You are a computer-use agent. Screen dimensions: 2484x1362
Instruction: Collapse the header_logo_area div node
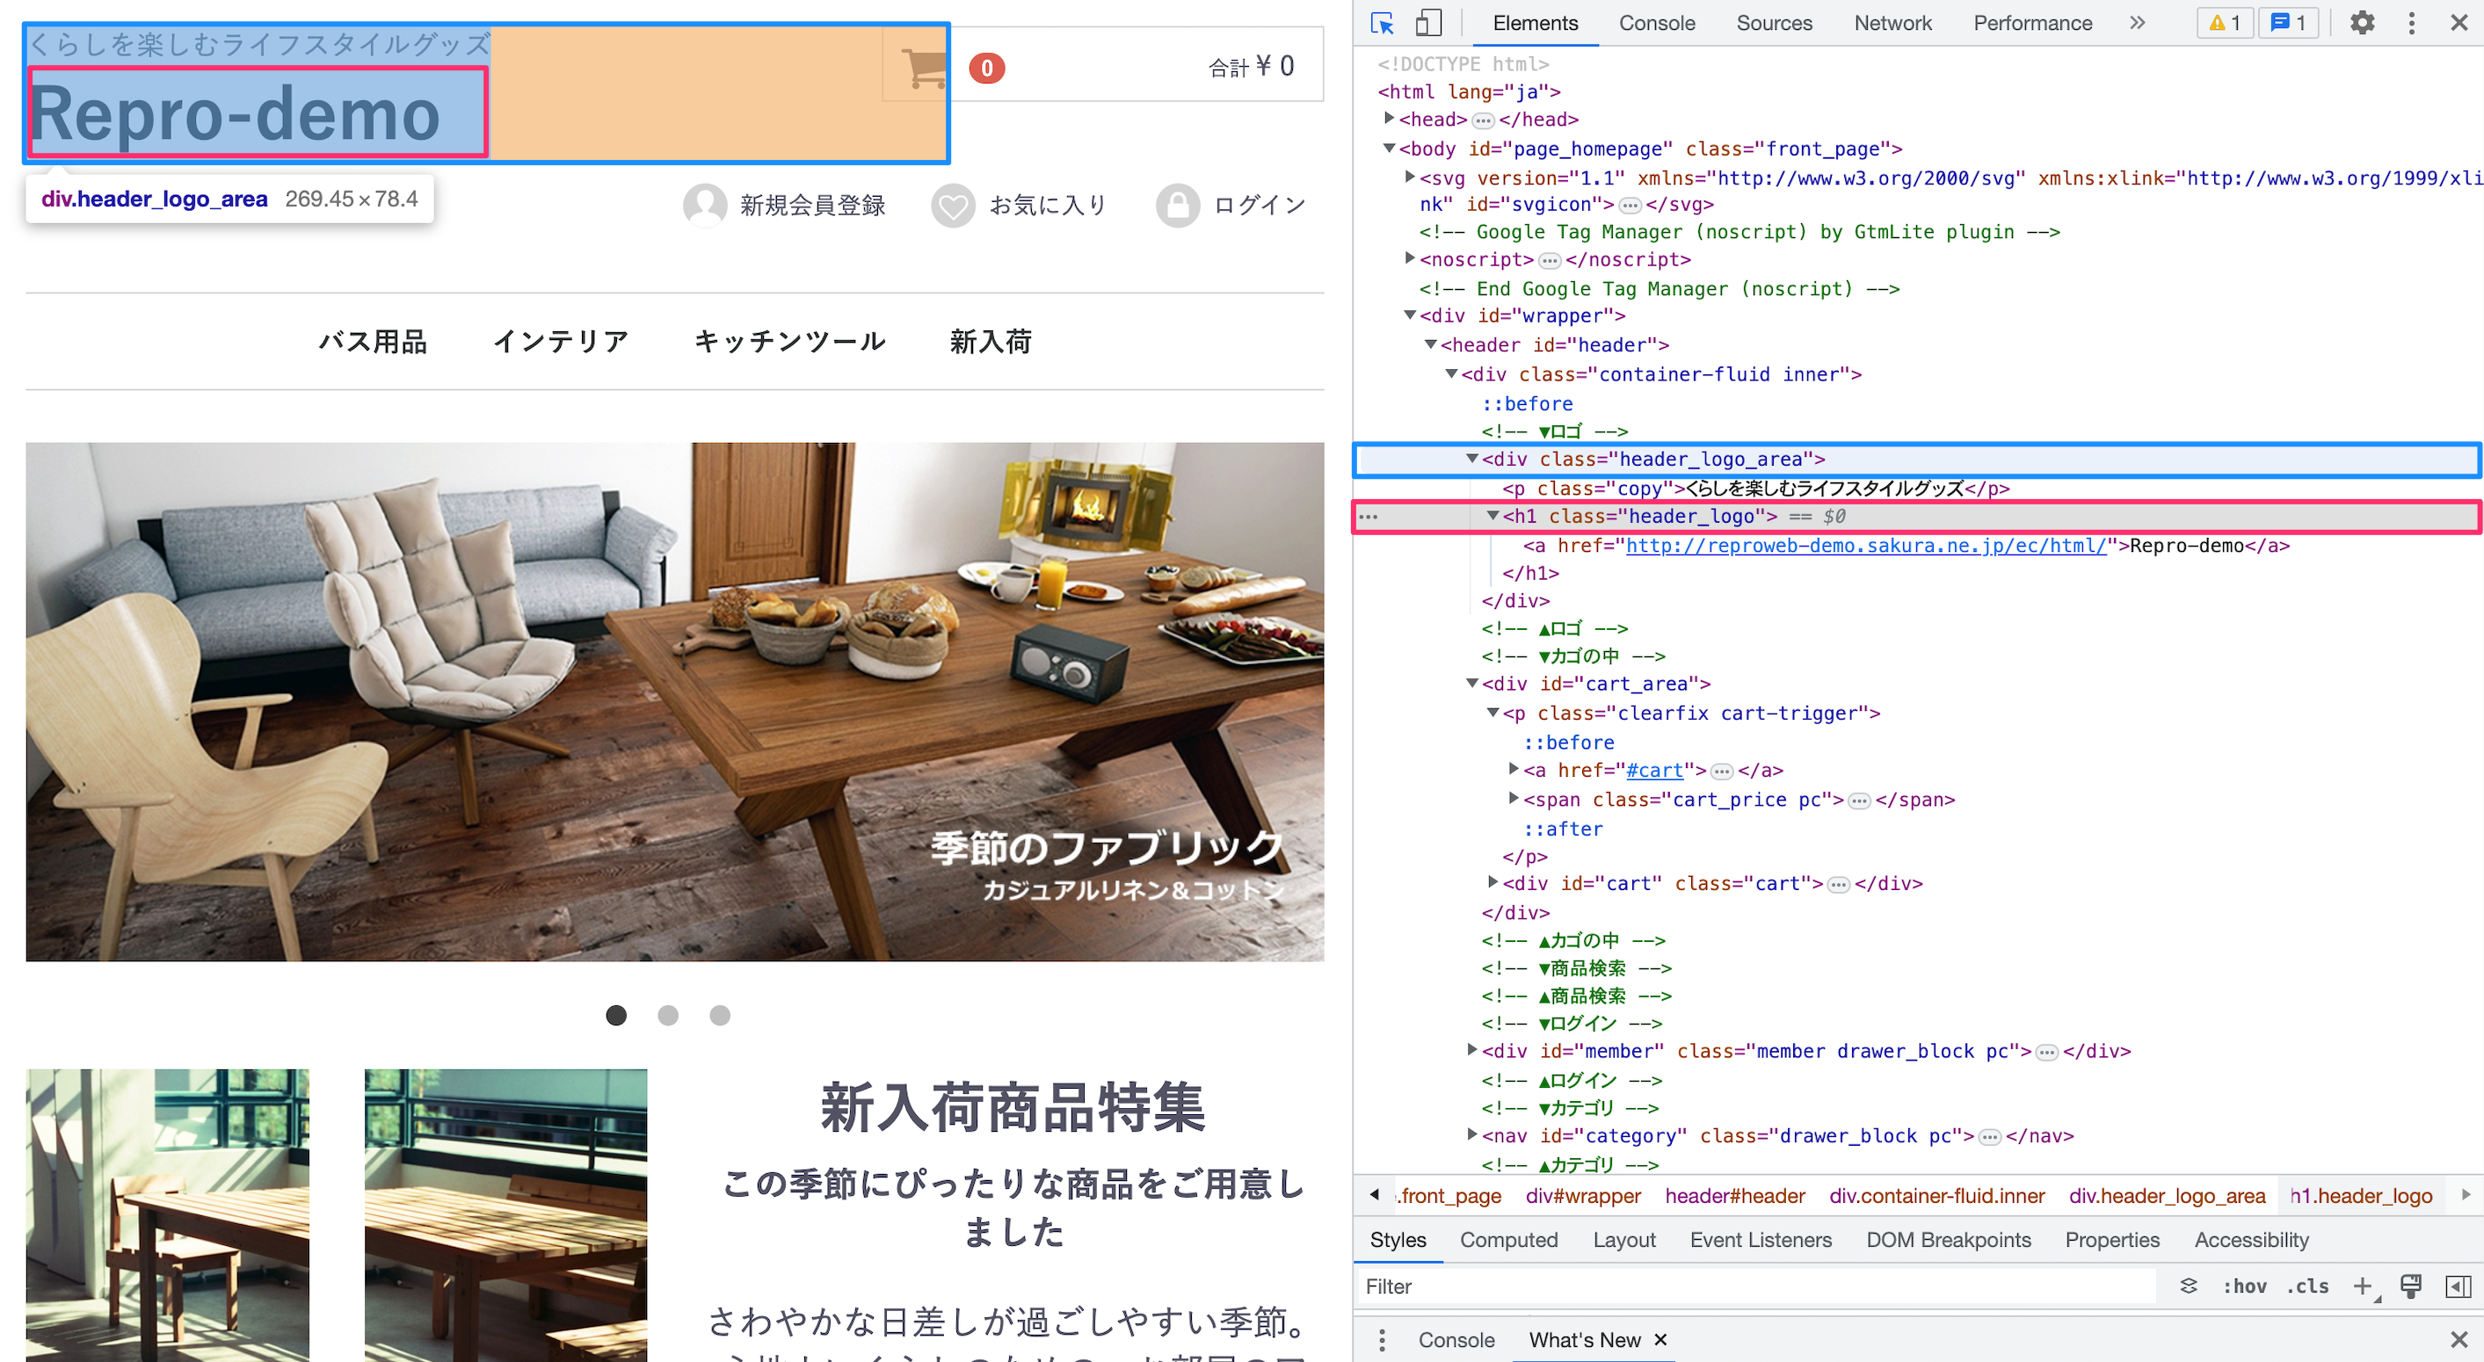click(1472, 459)
